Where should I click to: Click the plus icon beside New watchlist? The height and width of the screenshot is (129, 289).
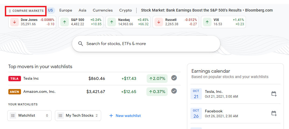pyautogui.click(x=111, y=116)
